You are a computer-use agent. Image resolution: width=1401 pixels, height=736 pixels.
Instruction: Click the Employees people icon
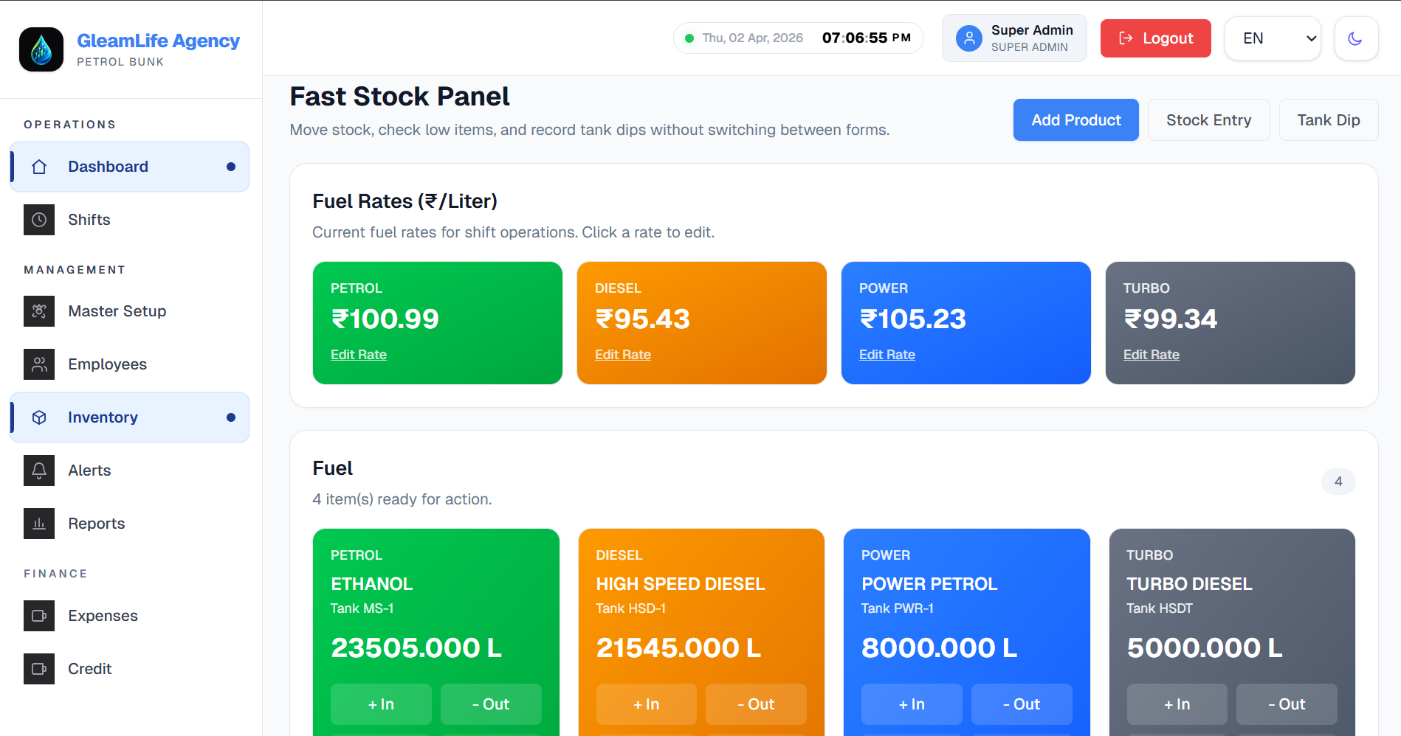pyautogui.click(x=39, y=364)
